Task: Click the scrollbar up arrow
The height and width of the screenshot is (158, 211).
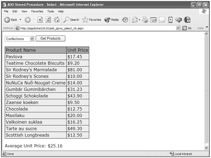Action: (206, 34)
